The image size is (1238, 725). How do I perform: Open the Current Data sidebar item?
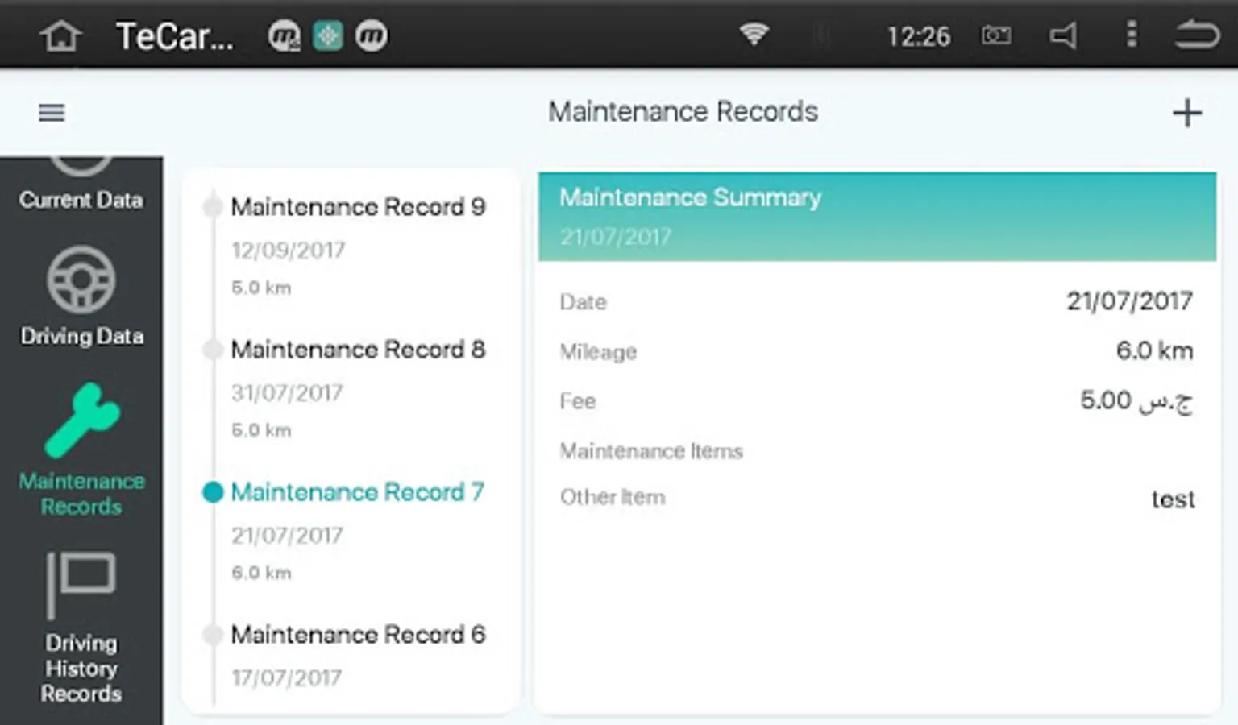(81, 185)
